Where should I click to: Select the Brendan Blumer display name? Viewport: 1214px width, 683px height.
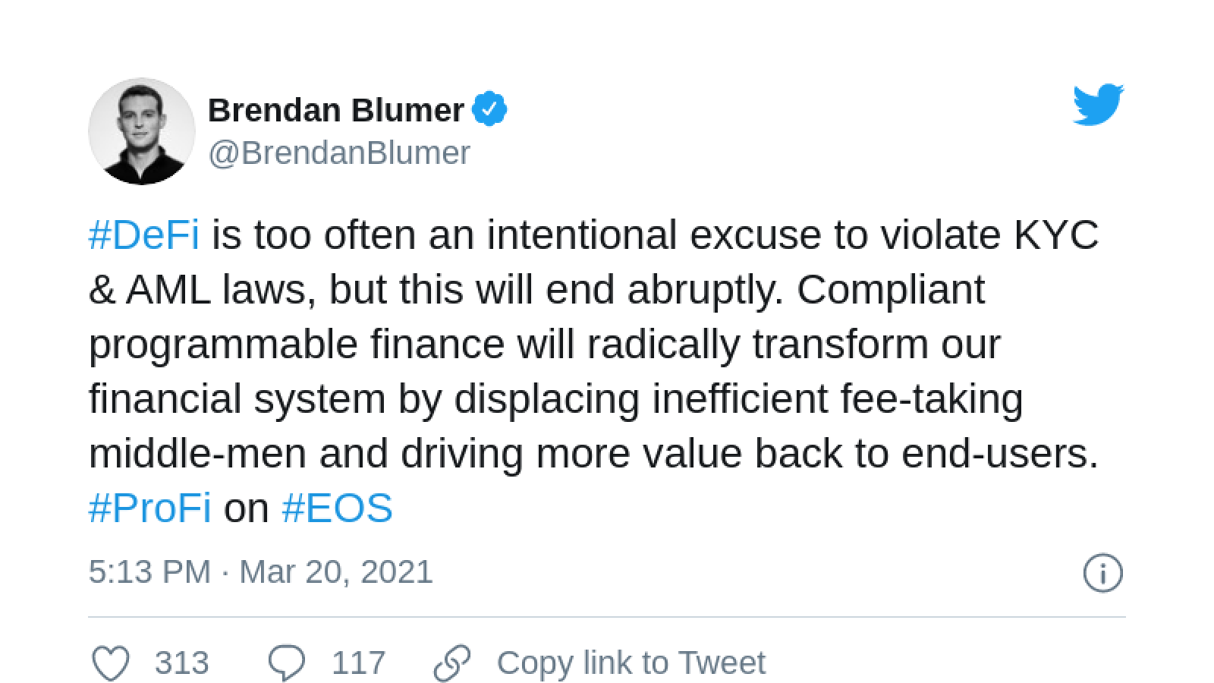pyautogui.click(x=336, y=110)
